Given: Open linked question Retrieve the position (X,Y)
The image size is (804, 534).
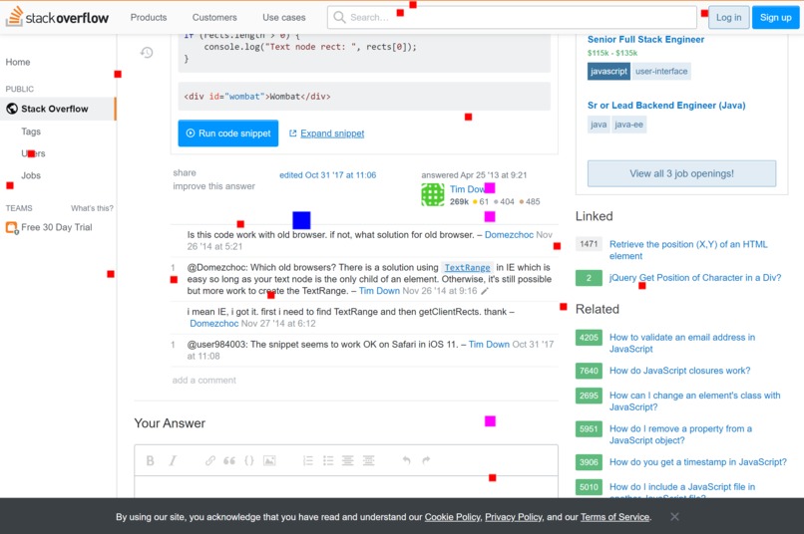Looking at the screenshot, I should 688,250.
